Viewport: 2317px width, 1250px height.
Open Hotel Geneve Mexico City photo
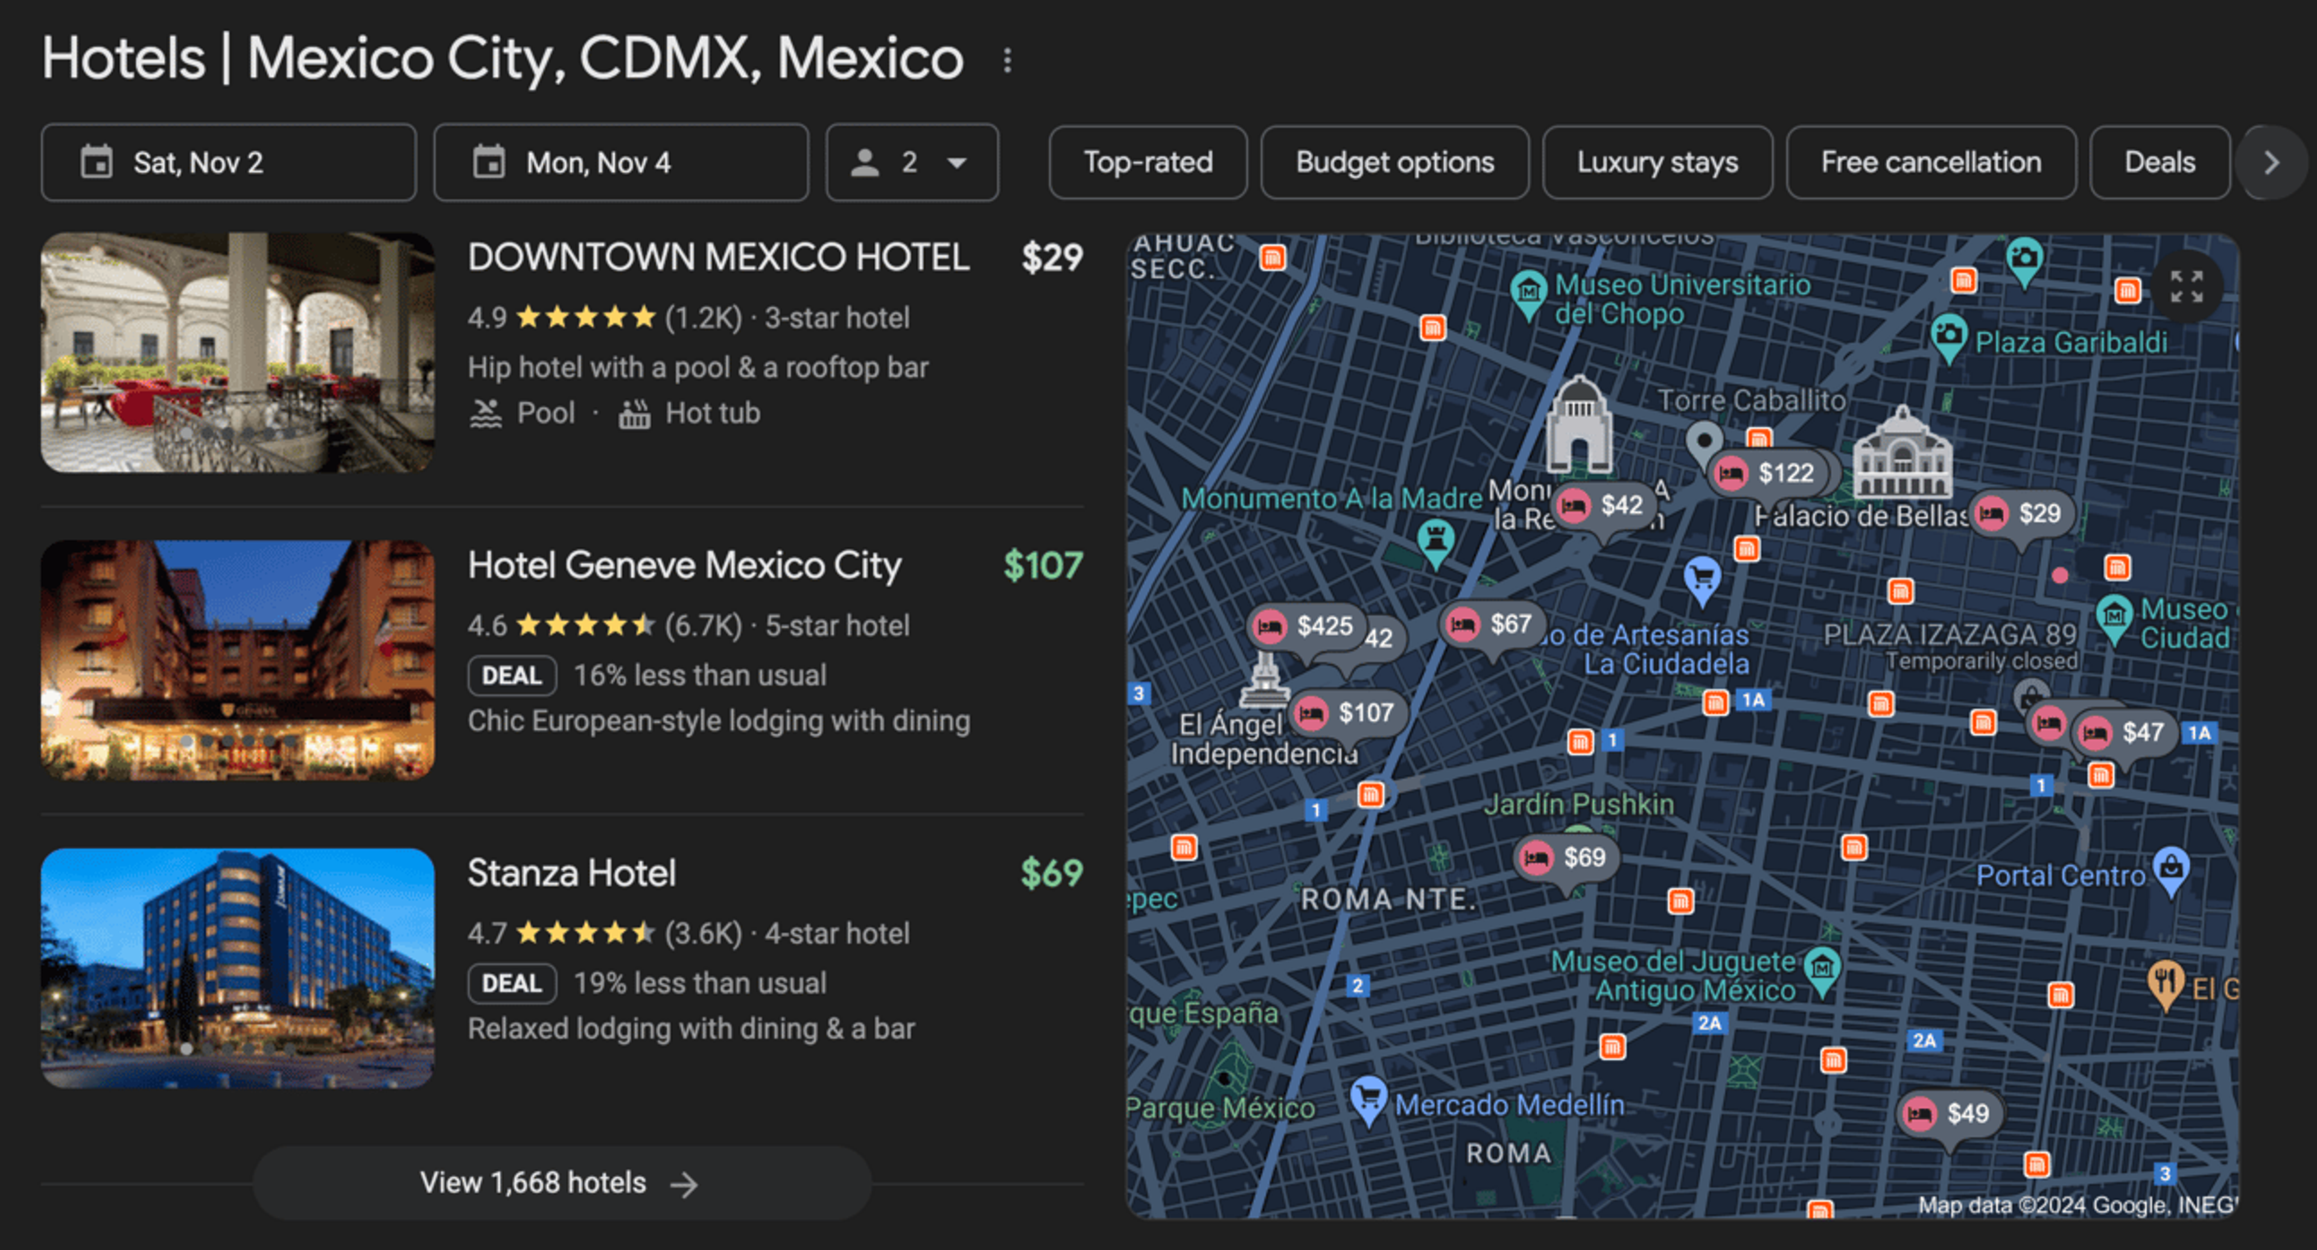238,660
